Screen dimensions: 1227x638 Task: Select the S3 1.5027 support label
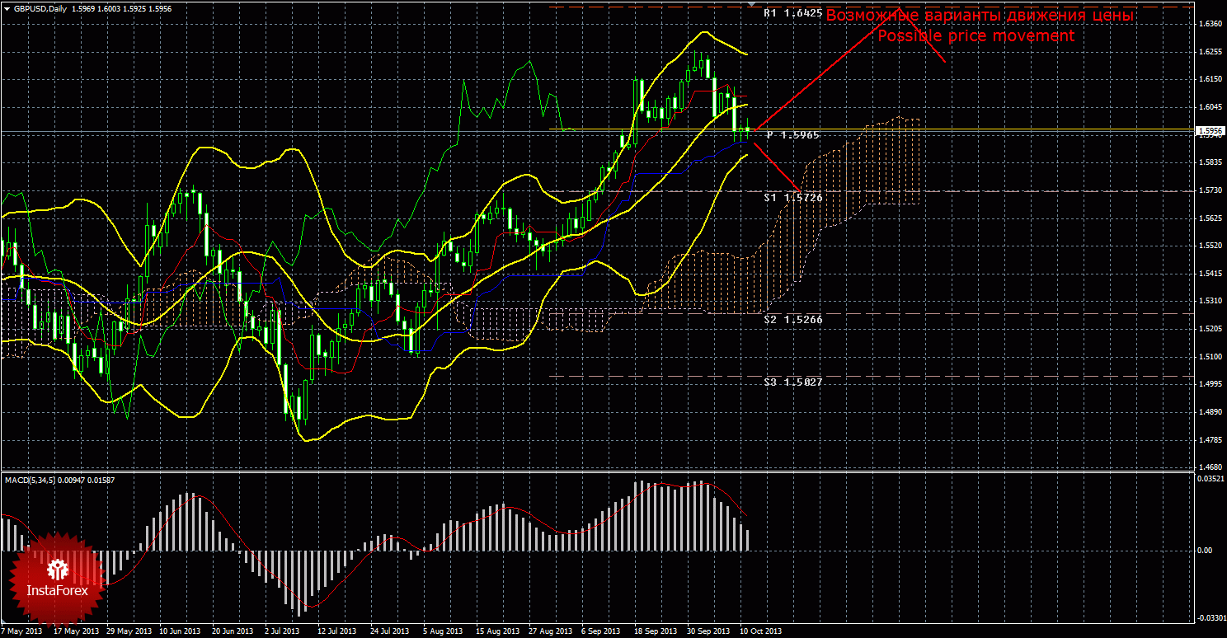(792, 382)
